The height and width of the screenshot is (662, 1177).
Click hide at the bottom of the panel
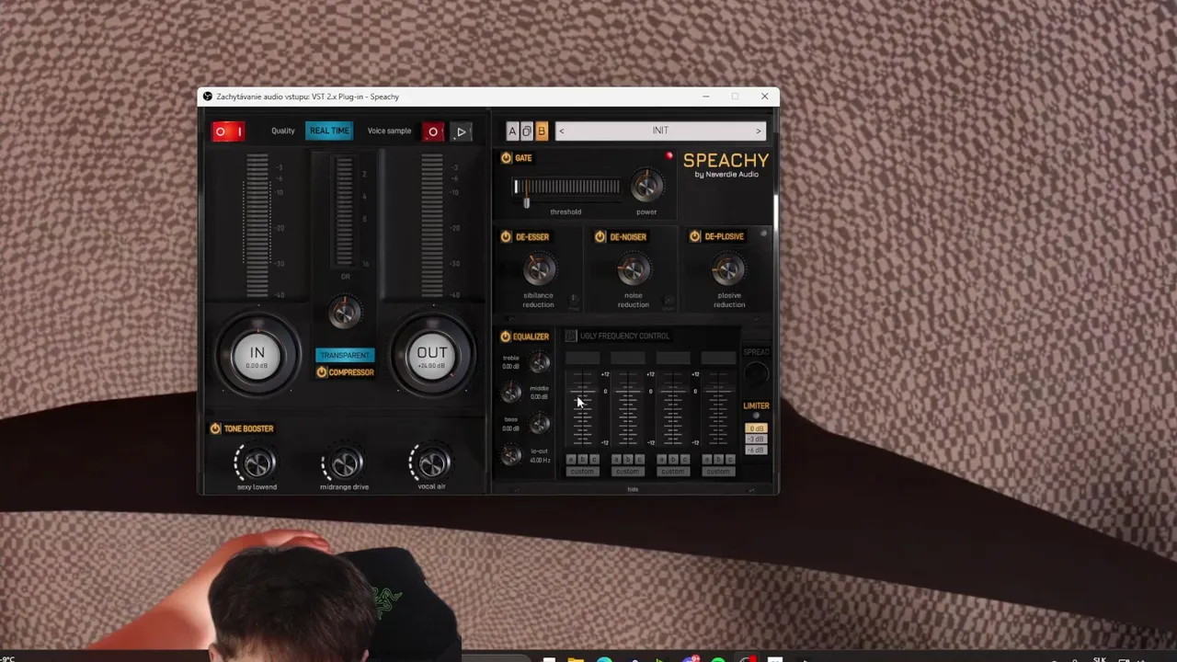(x=633, y=489)
